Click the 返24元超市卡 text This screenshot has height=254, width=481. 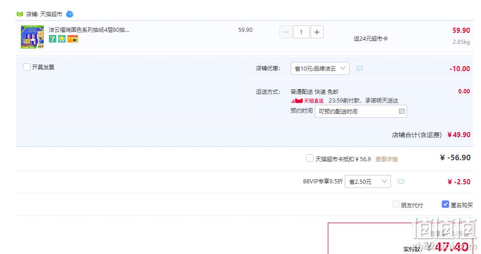(x=371, y=39)
